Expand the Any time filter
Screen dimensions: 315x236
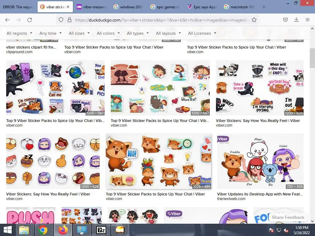click(50, 33)
